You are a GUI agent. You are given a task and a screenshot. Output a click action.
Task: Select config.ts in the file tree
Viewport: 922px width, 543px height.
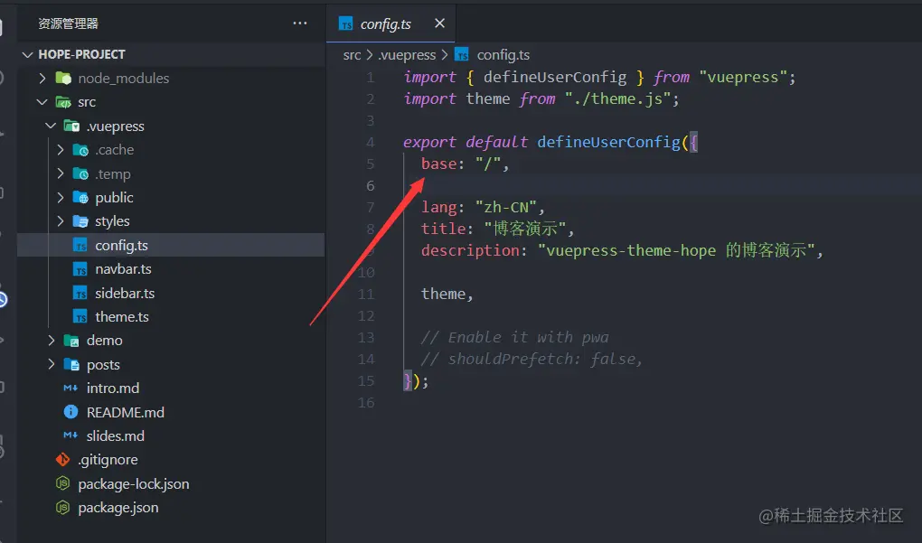click(x=121, y=245)
